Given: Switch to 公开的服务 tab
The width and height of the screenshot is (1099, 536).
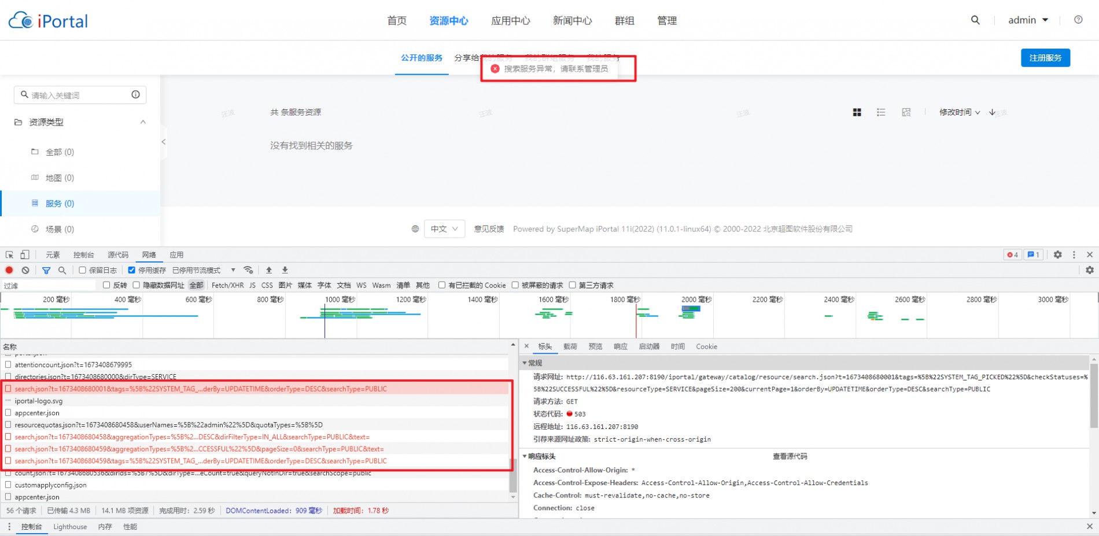Looking at the screenshot, I should click(422, 58).
